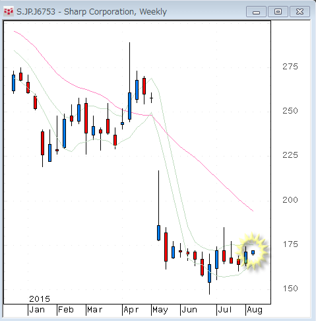Click the Apr label on the time axis
Screen dimensions: 316x321
click(131, 310)
